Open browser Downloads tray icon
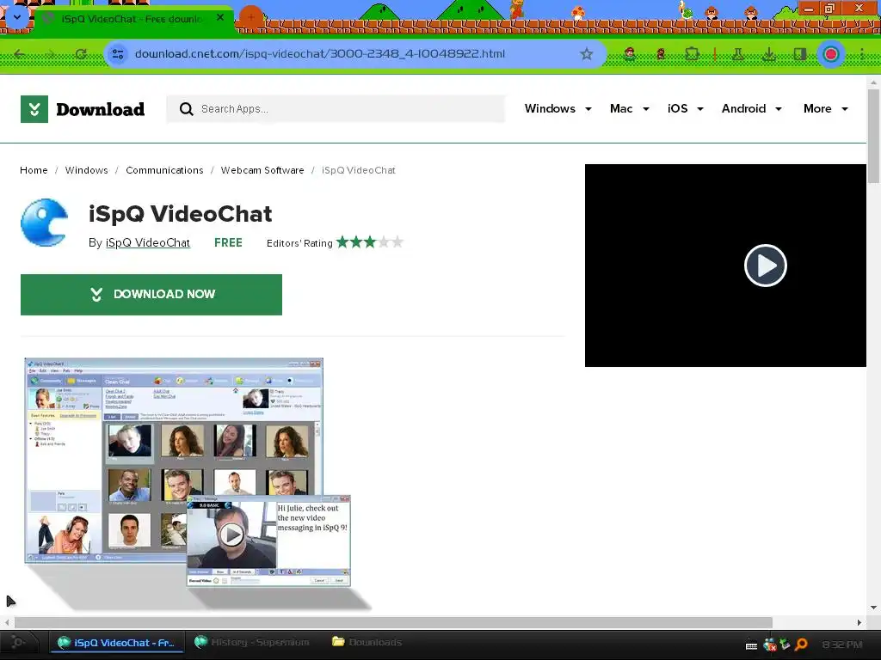 coord(768,54)
